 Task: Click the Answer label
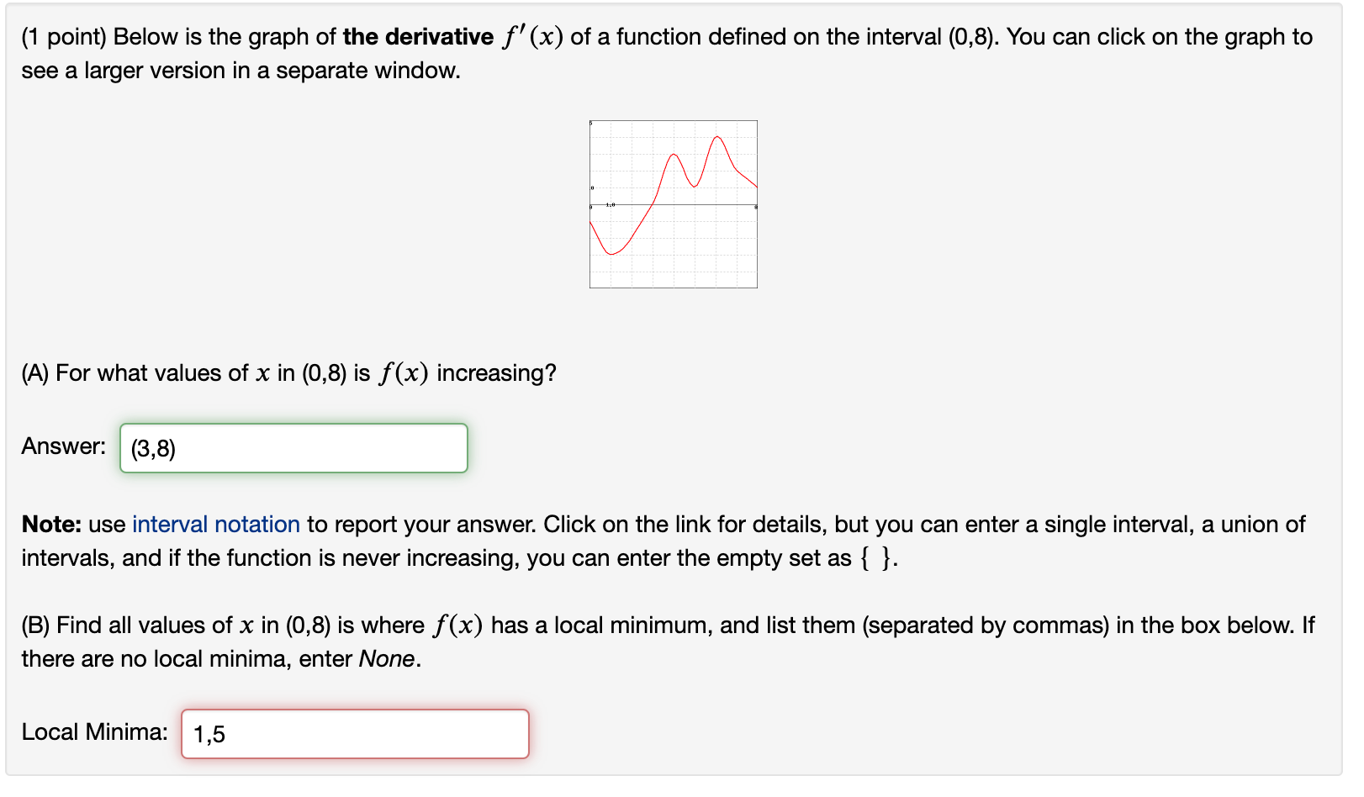pos(62,446)
